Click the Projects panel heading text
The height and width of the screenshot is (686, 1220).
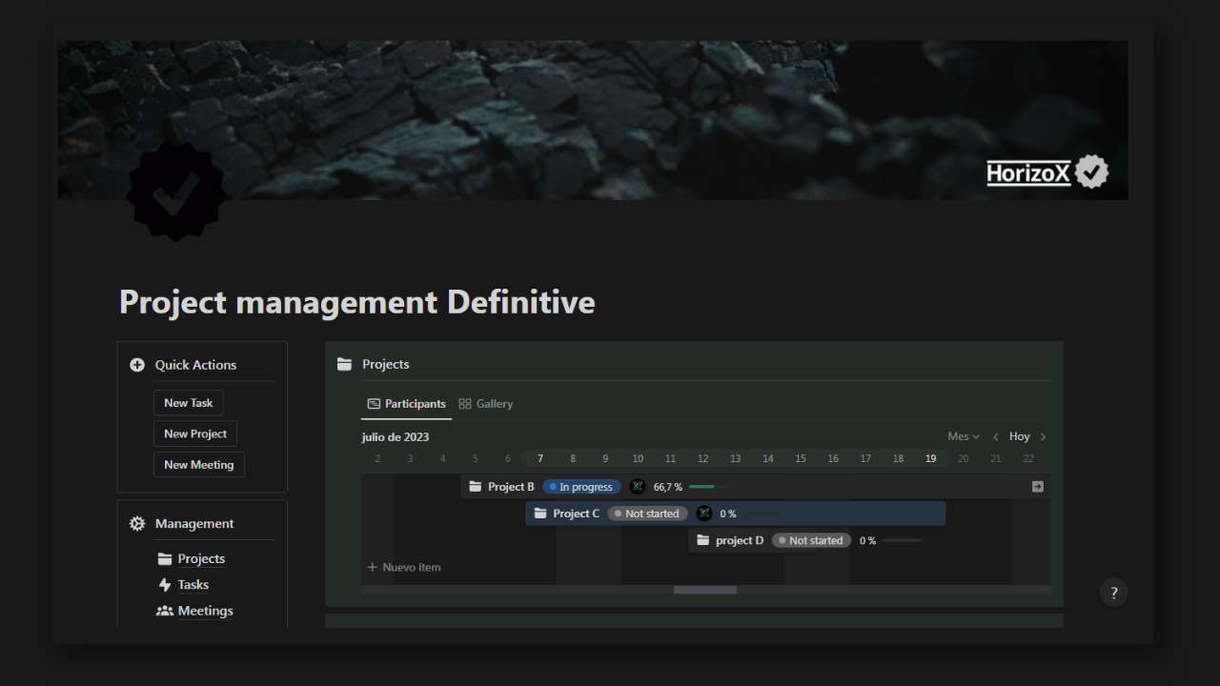(386, 364)
